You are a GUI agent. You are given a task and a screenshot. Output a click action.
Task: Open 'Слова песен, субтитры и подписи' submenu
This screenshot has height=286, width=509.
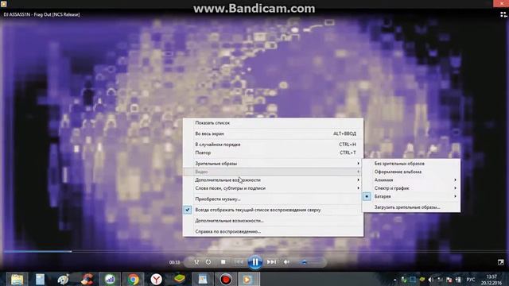[x=273, y=188]
